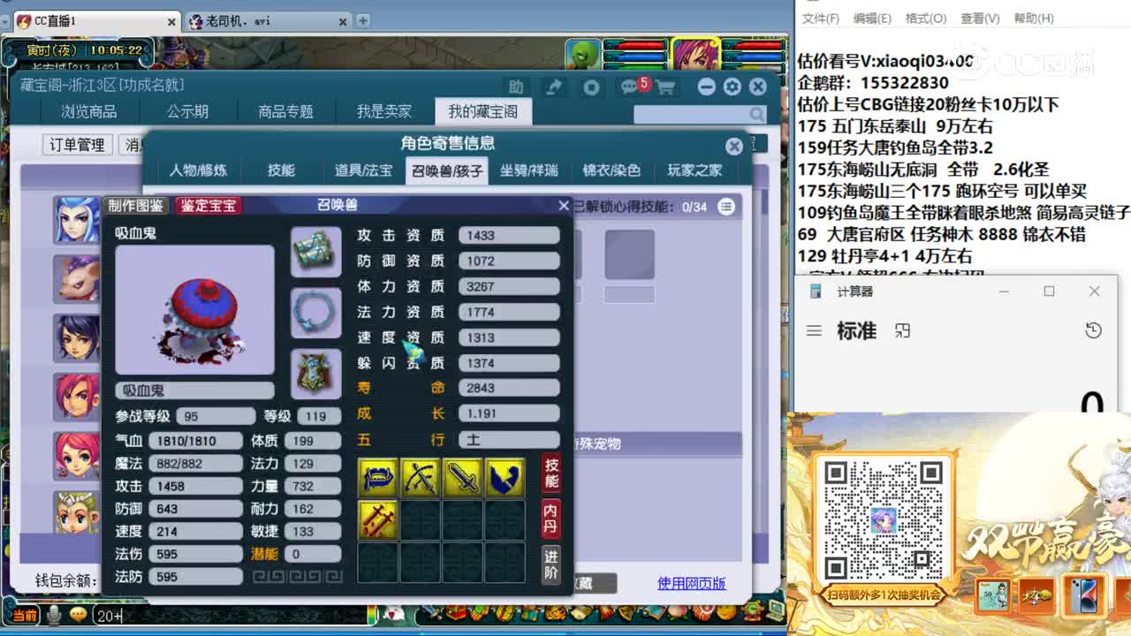Click the QR code image in the banner
This screenshot has width=1131, height=636.
882,519
